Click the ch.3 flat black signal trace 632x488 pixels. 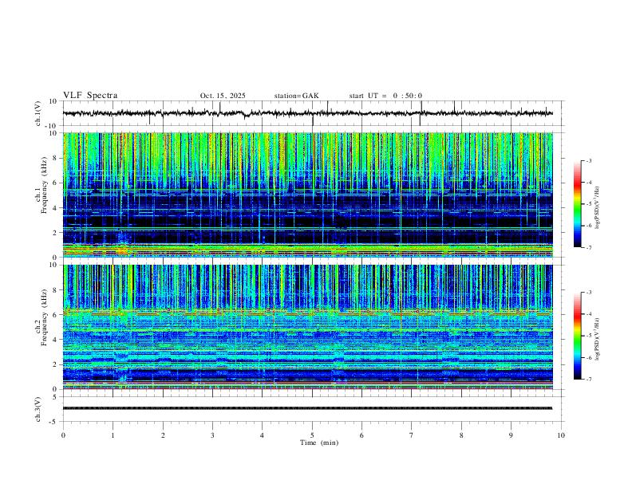tap(307, 408)
